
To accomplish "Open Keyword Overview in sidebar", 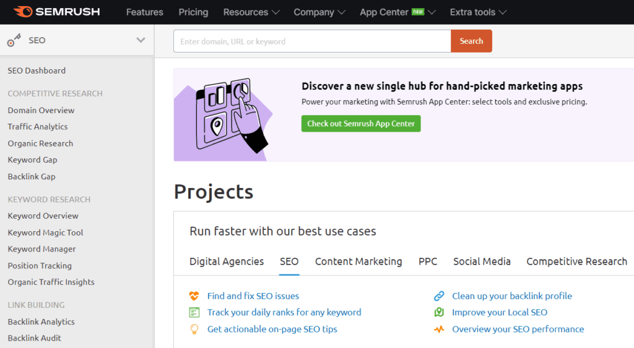I will point(43,216).
